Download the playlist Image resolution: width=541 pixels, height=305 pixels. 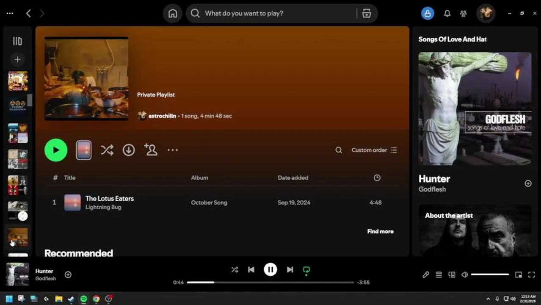pyautogui.click(x=129, y=150)
